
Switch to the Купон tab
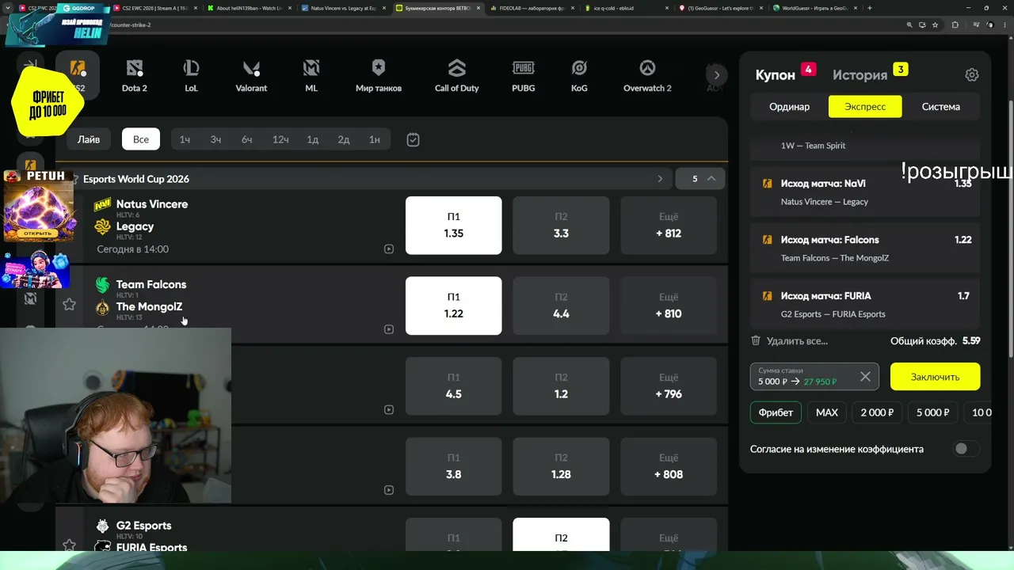pyautogui.click(x=776, y=75)
